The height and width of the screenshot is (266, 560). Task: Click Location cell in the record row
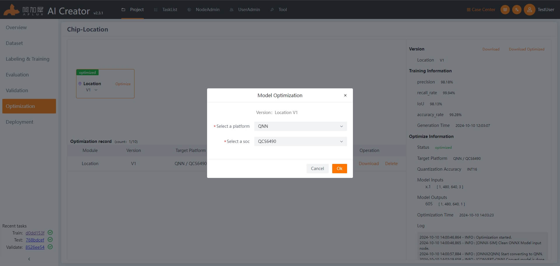tap(90, 164)
